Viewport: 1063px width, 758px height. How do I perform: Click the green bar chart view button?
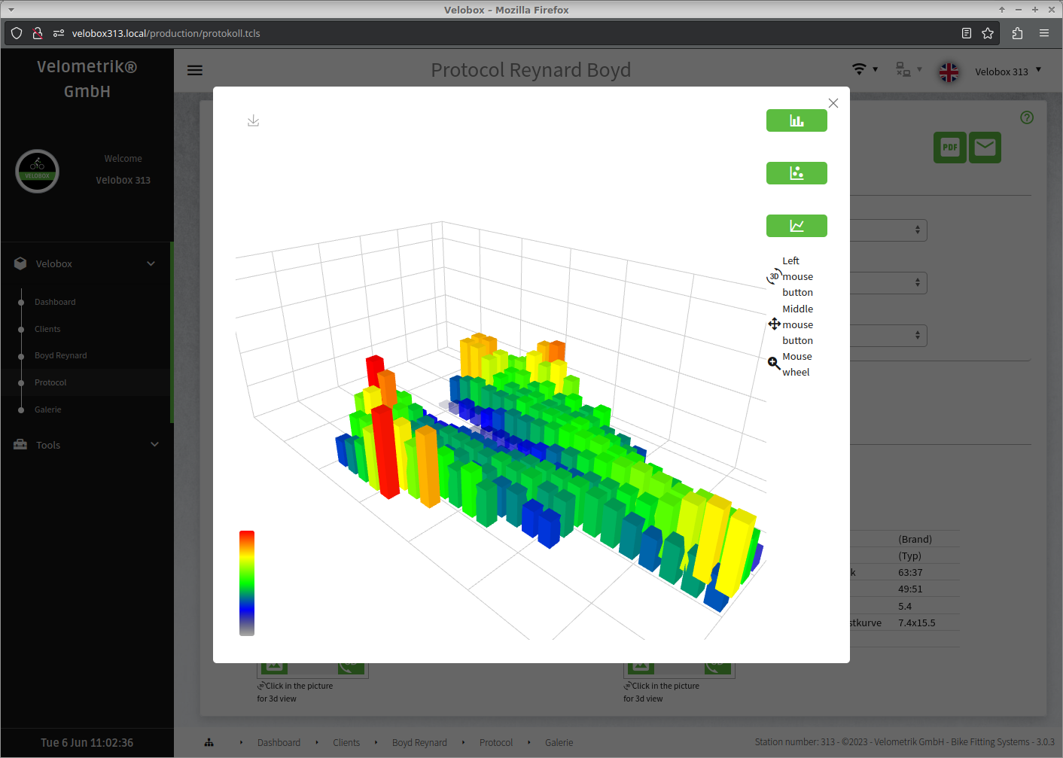(796, 120)
